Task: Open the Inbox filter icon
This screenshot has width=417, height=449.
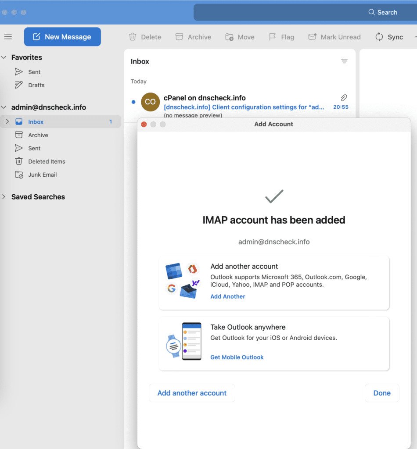Action: (x=344, y=61)
